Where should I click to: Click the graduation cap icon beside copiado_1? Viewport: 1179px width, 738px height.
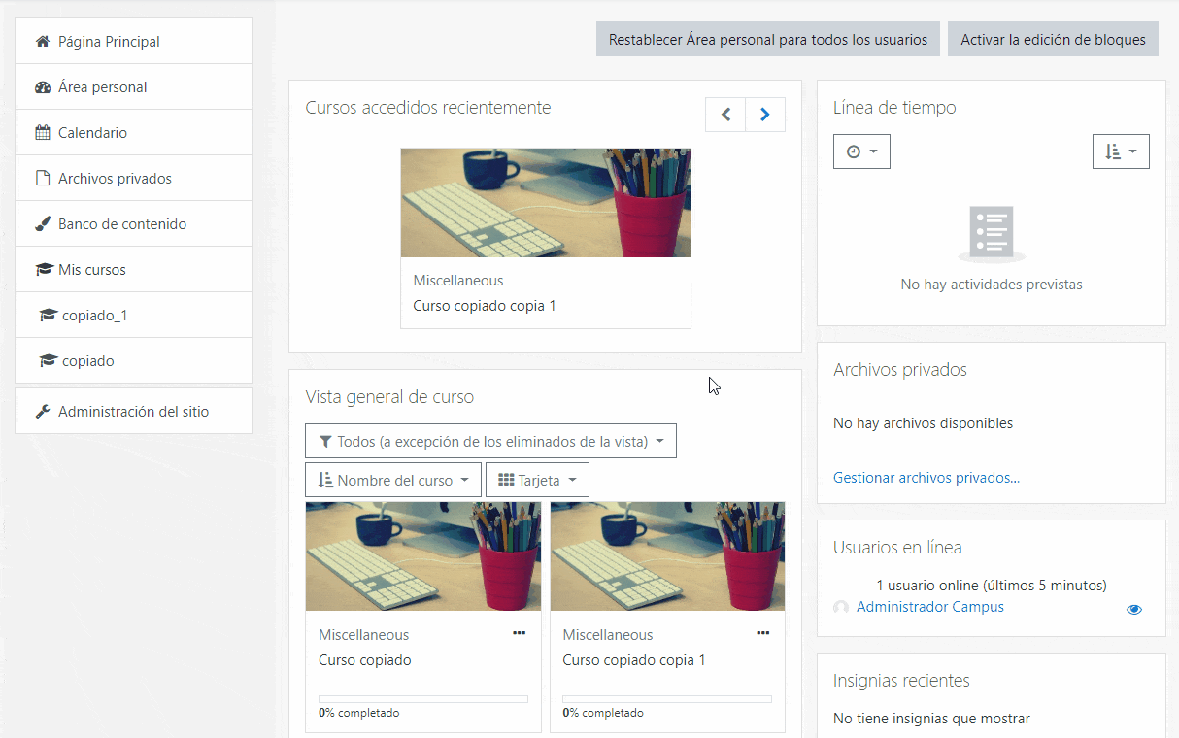pyautogui.click(x=48, y=316)
